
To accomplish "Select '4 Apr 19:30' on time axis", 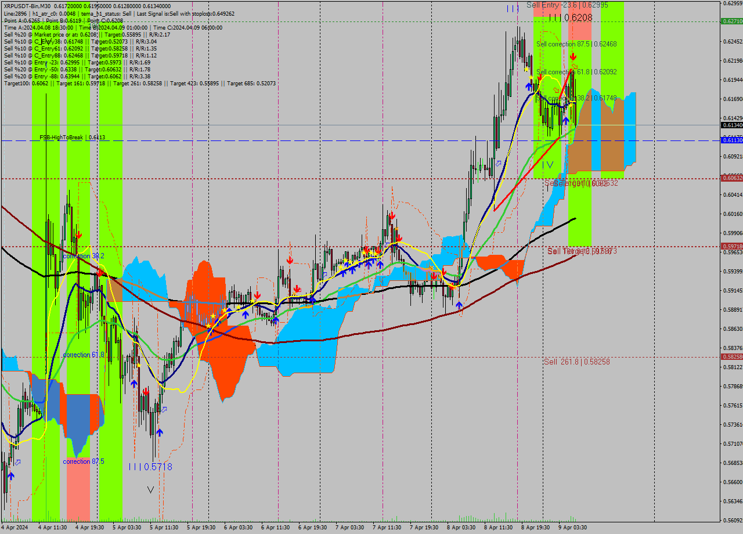I will coord(89,528).
